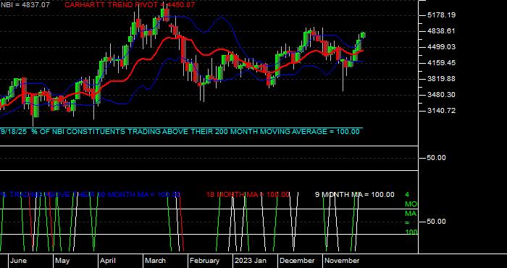Select the 3140.72 price axis label
The width and height of the screenshot is (507, 268).
[x=441, y=111]
